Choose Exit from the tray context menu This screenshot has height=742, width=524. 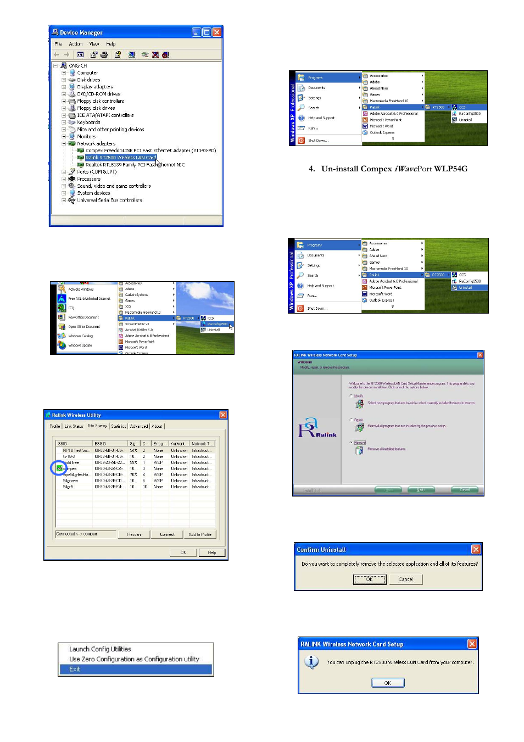tap(136, 669)
